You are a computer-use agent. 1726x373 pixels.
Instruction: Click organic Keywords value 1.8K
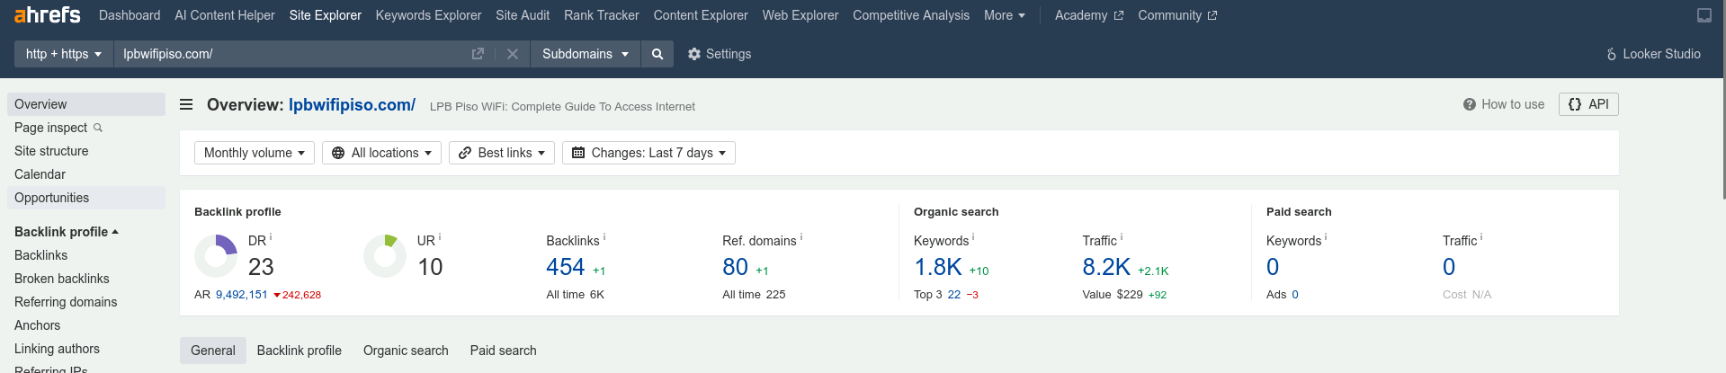[x=938, y=267]
